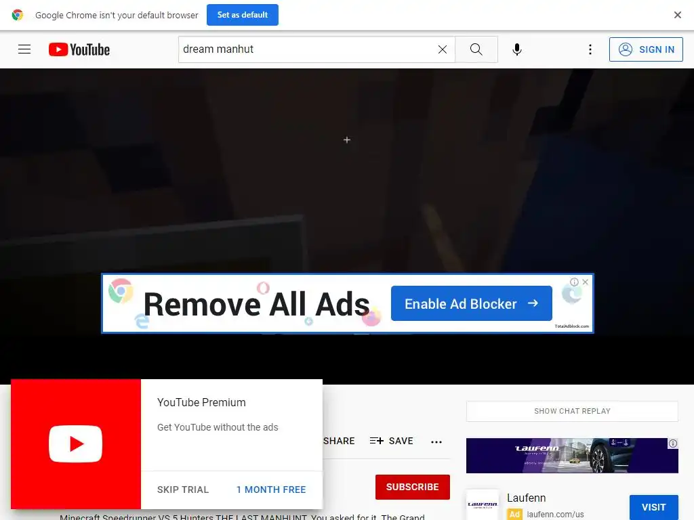Click the laufenn.com/us link
Screen dimensions: 694x520
tap(555, 515)
